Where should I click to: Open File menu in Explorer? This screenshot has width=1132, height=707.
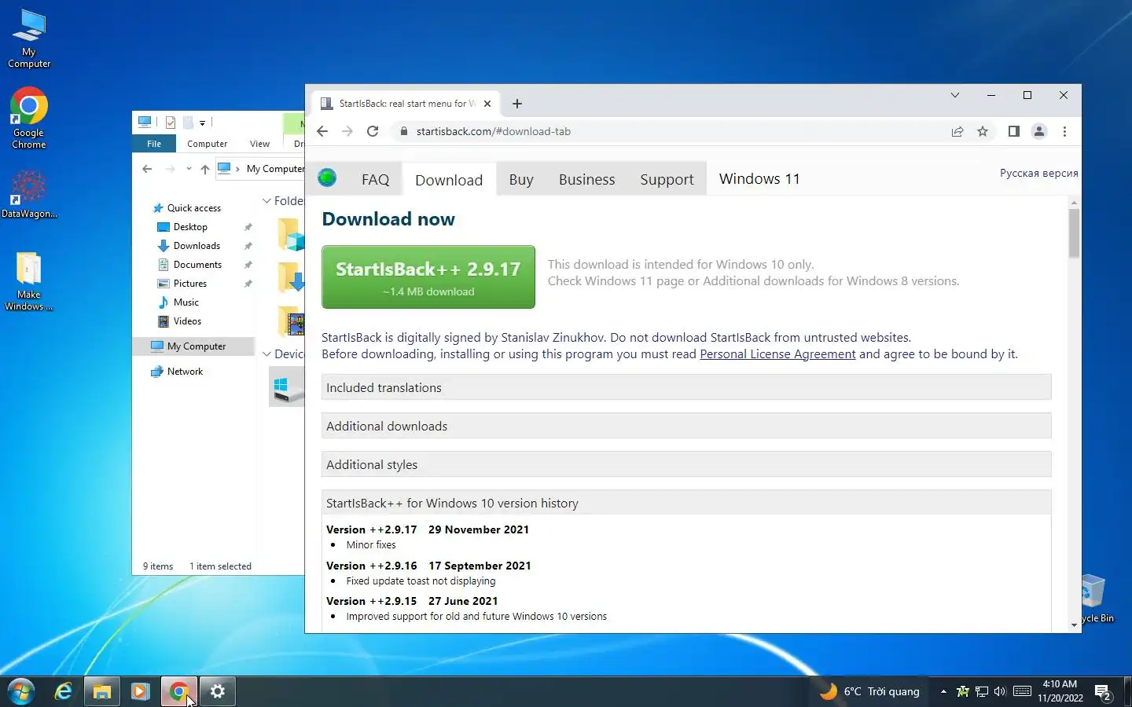click(x=154, y=144)
